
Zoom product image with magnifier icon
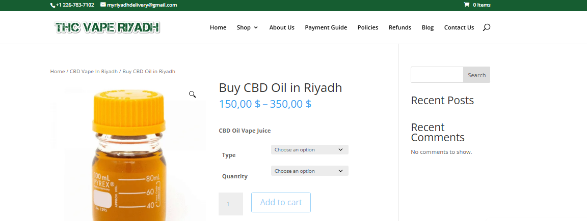tap(193, 94)
